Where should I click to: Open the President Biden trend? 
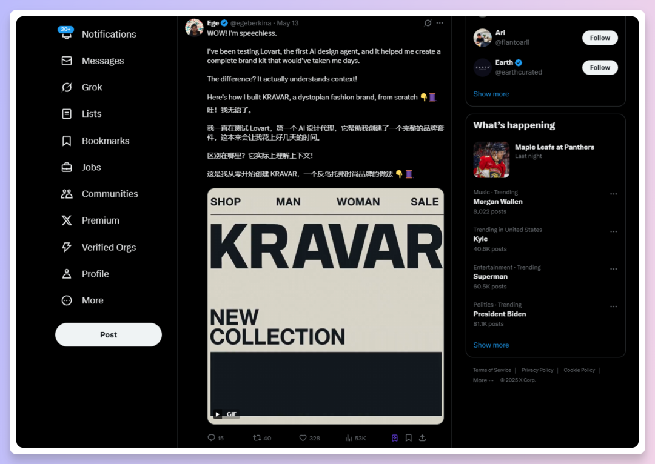(x=500, y=314)
